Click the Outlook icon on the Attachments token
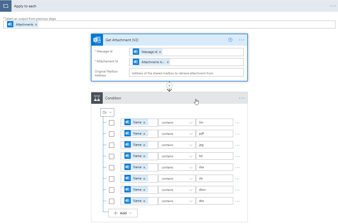The image size is (338, 224). (x=10, y=24)
